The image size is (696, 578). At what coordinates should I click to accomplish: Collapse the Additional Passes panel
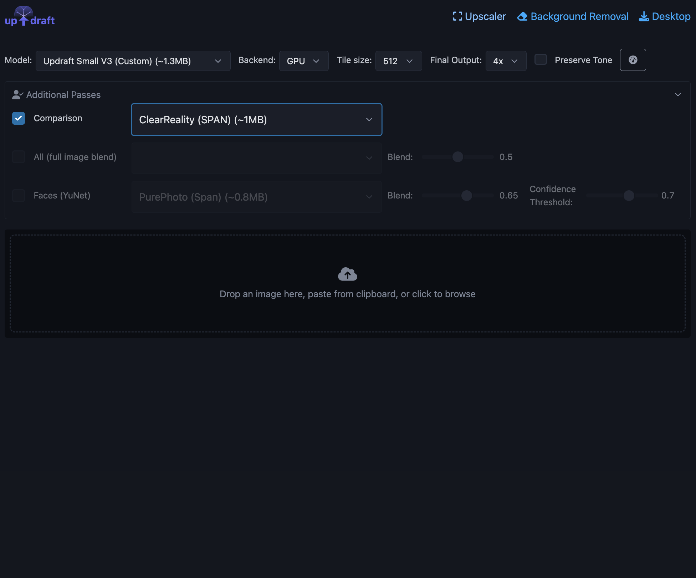678,94
